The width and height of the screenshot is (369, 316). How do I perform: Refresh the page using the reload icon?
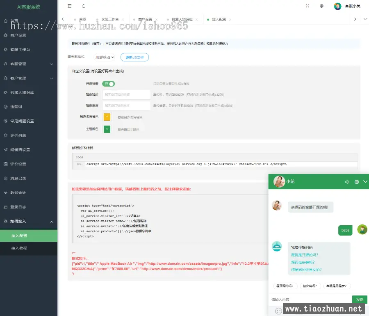84,6
